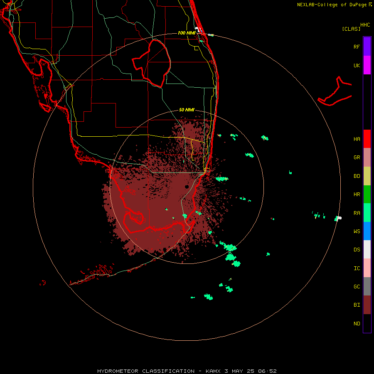This screenshot has width=374, height=374.
Task: Select the GR pink legend swatch
Action: (367, 157)
